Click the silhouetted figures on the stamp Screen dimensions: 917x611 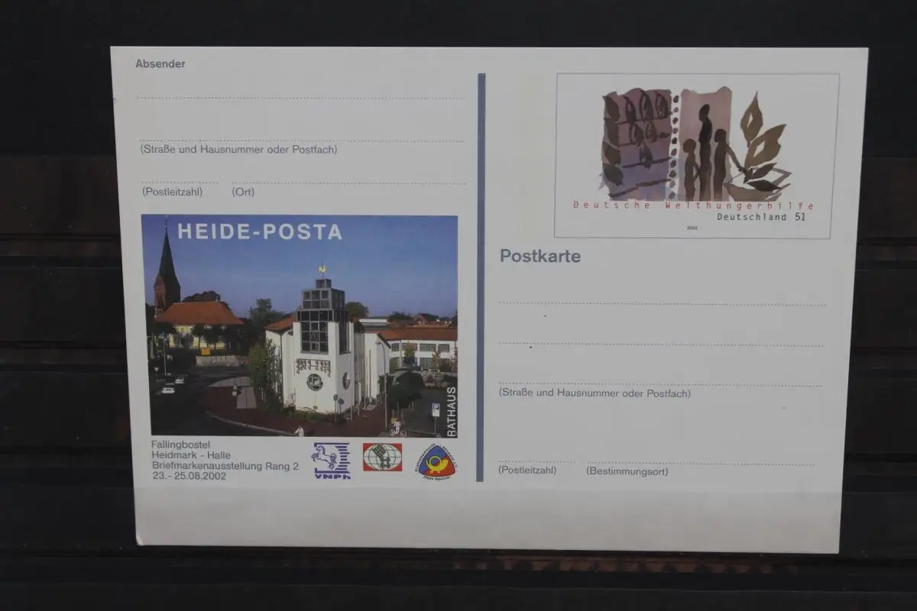[x=705, y=153]
